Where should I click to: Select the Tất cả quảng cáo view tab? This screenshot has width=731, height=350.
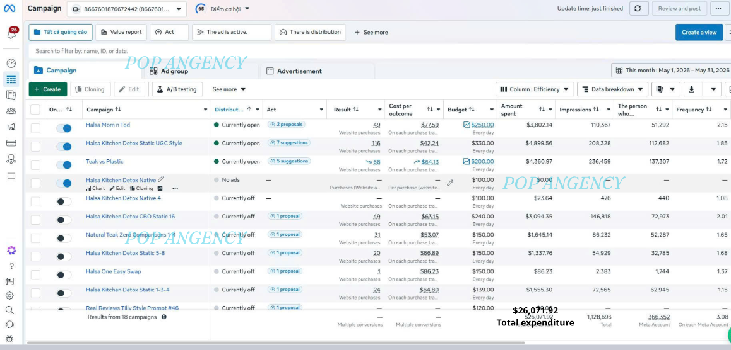point(61,32)
